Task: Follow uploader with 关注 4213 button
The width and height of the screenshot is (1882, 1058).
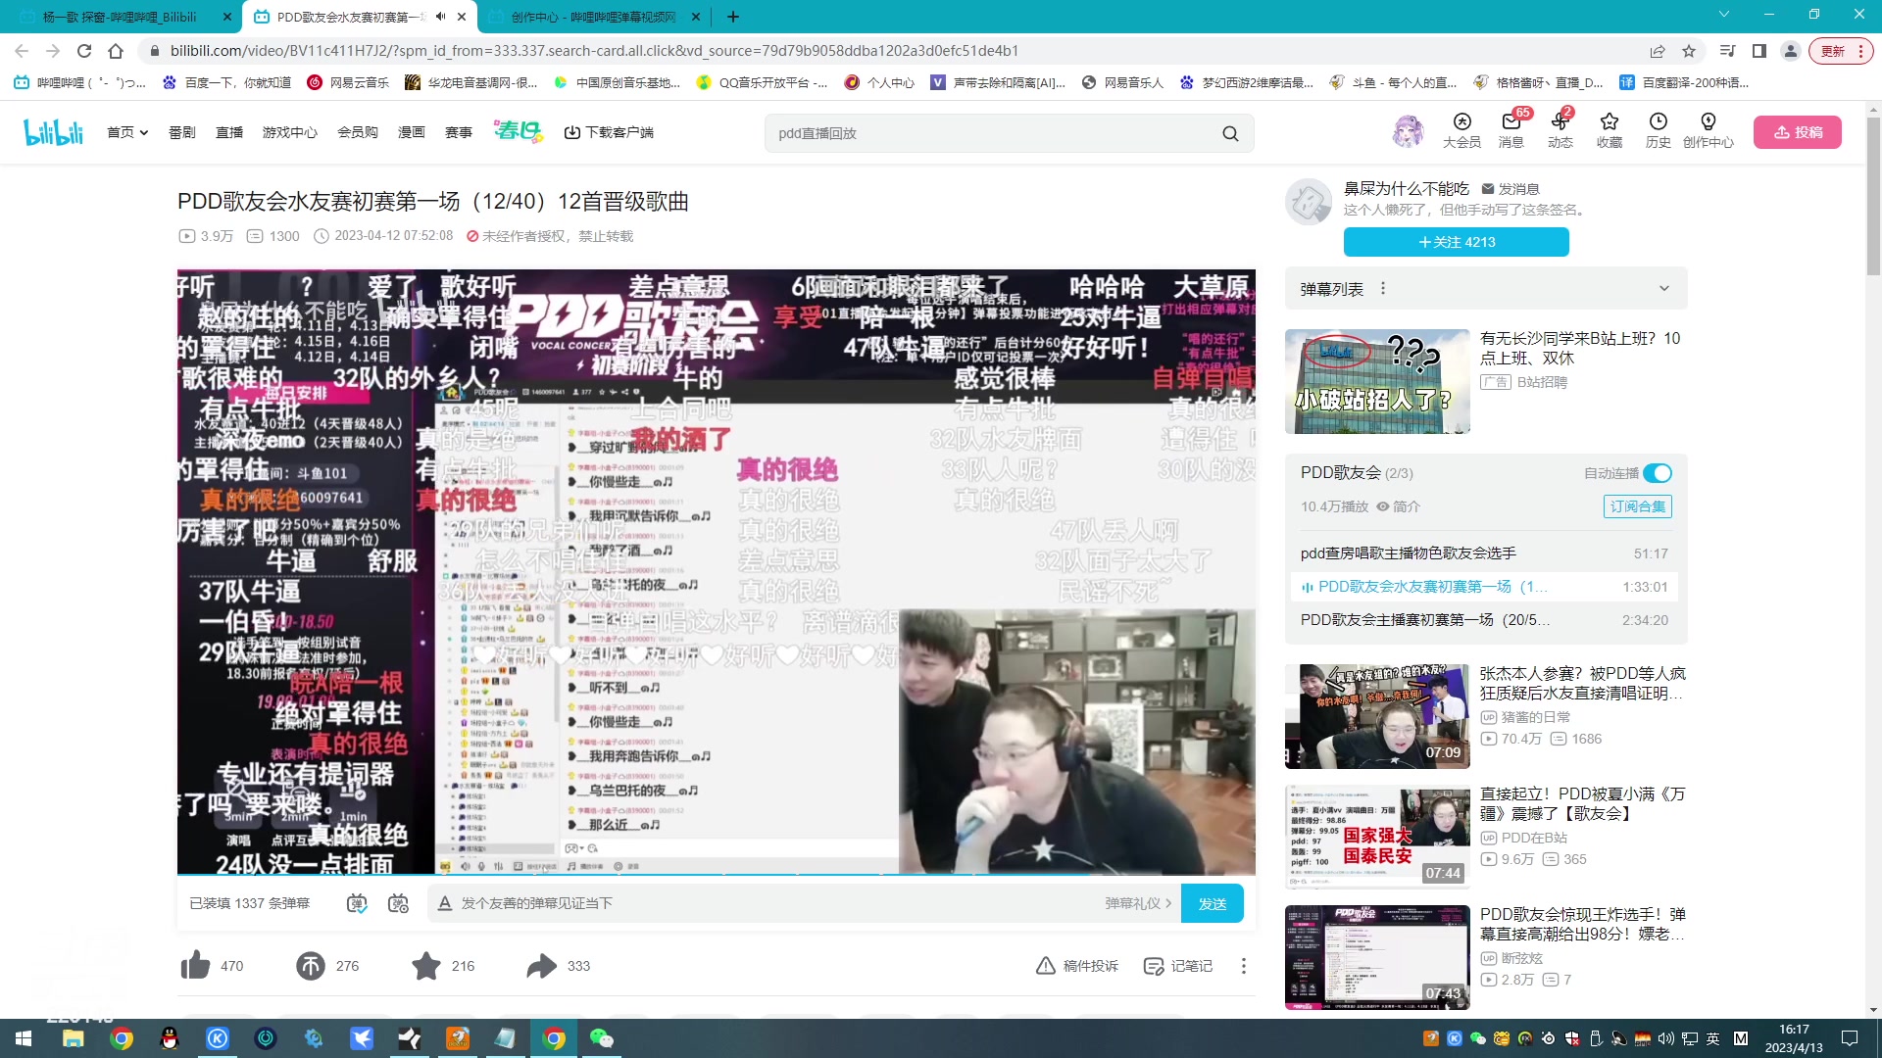Action: [1456, 242]
